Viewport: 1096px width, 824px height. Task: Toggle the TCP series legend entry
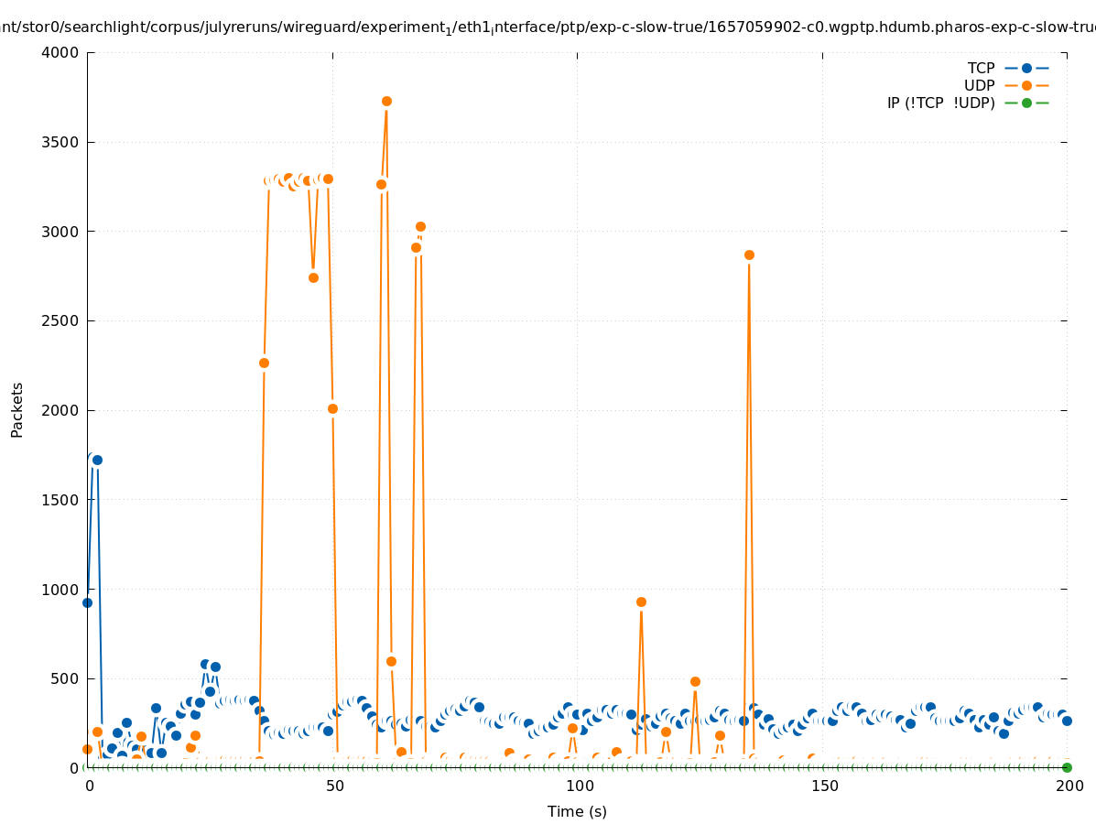(981, 68)
